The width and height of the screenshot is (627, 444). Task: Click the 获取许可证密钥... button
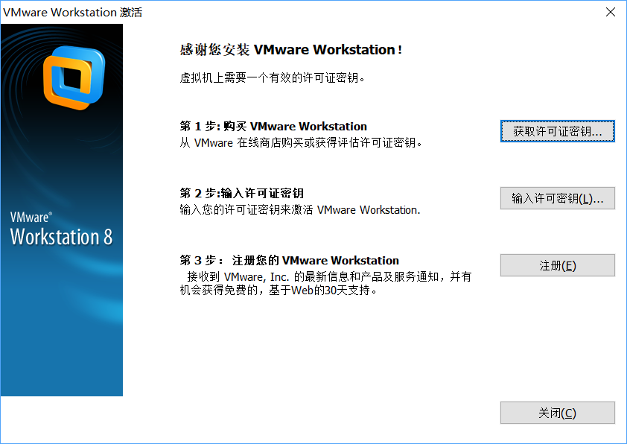click(558, 131)
